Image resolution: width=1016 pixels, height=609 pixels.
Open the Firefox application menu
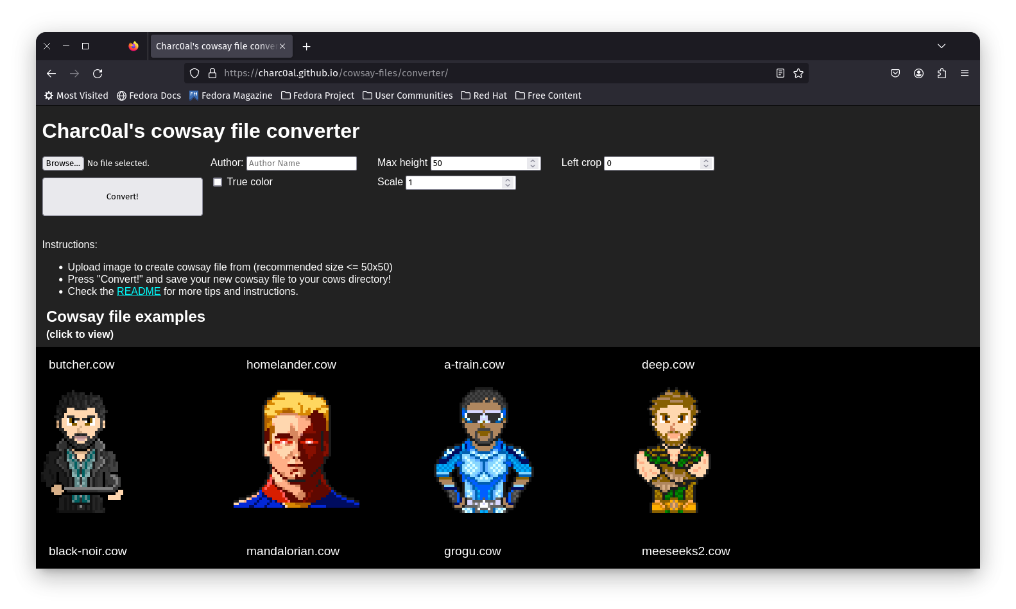pos(964,73)
